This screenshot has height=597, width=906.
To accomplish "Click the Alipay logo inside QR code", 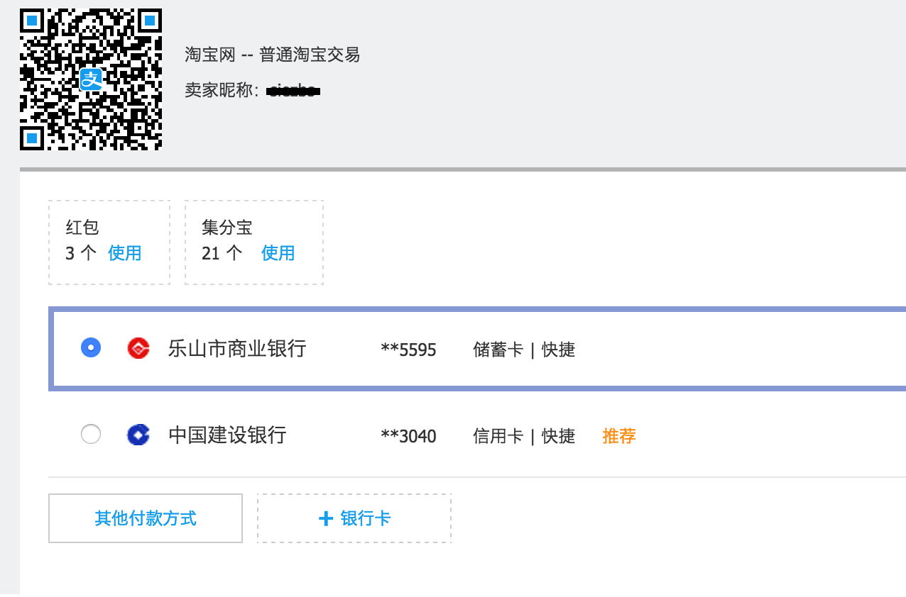I will point(91,79).
